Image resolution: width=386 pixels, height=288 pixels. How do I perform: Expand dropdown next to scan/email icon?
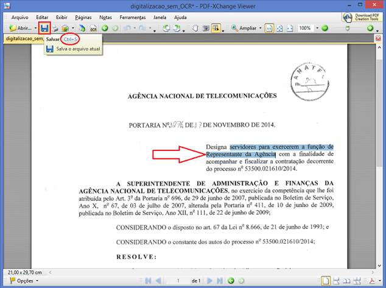(73, 28)
